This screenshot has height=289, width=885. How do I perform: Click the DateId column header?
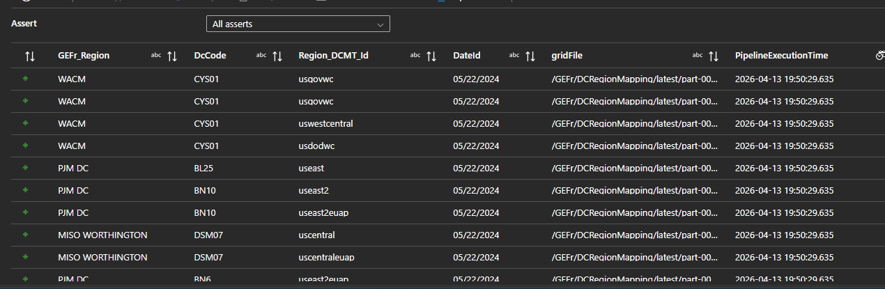467,56
